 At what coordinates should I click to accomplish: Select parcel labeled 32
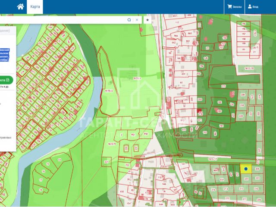pos(184,106)
